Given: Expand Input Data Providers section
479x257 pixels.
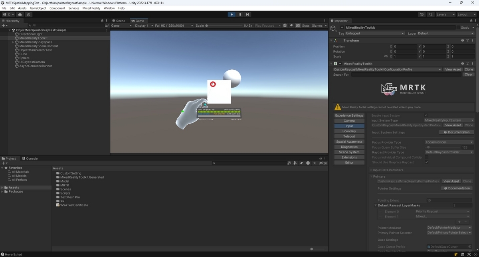Looking at the screenshot, I should (x=371, y=170).
